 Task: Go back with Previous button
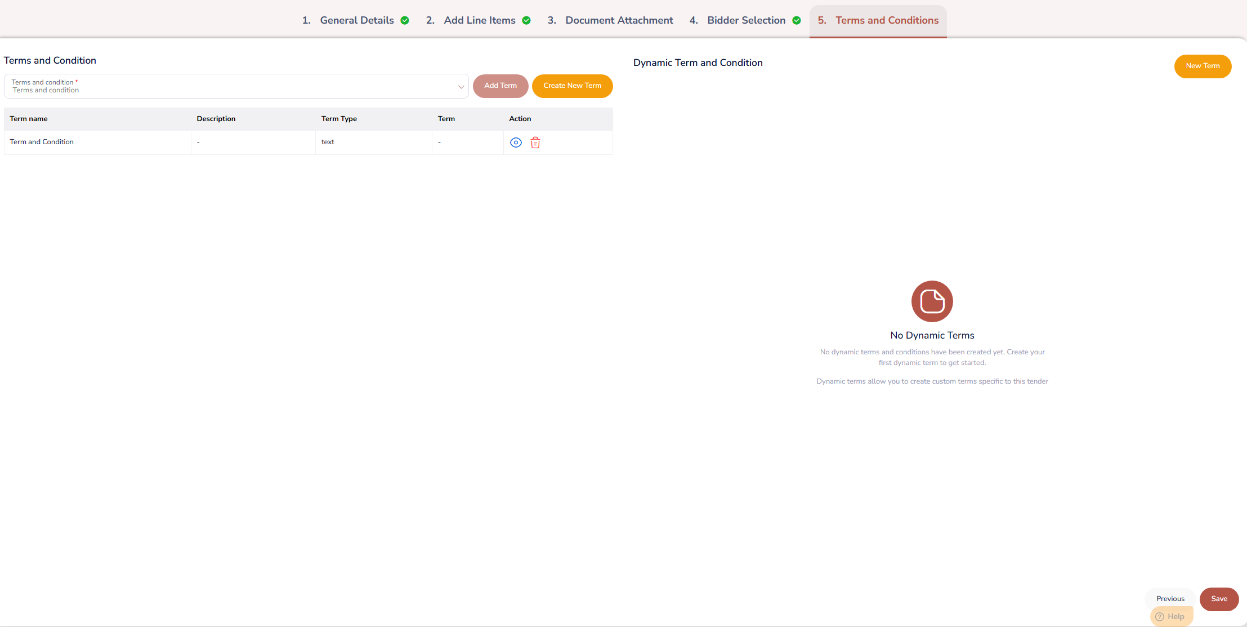point(1170,599)
